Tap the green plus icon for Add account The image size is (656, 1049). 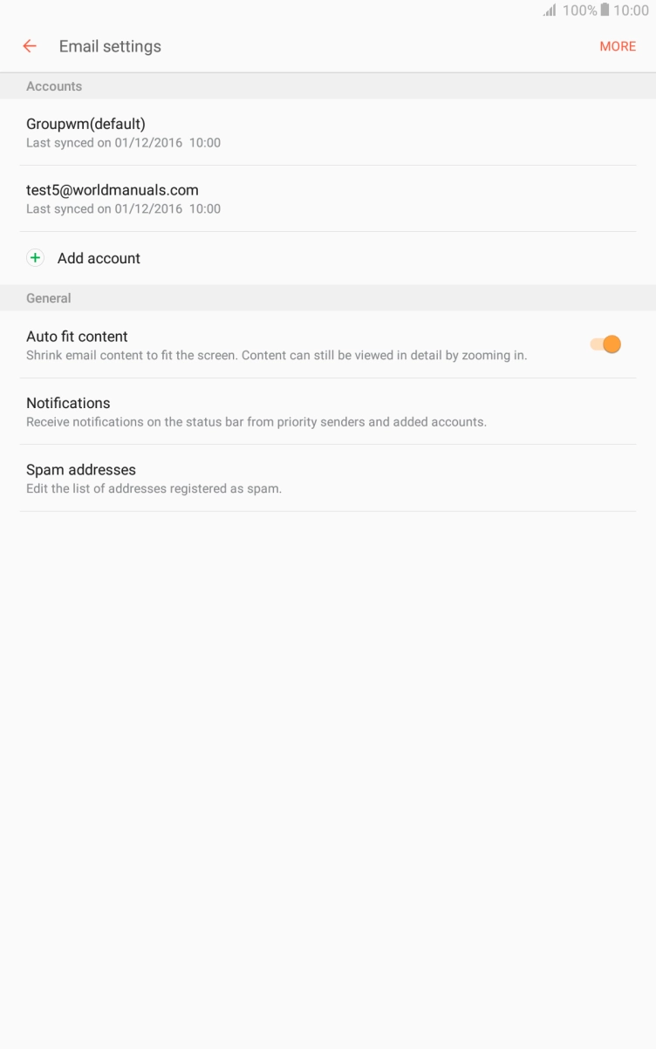[x=35, y=257]
